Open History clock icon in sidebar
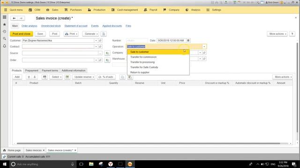This screenshot has width=300, height=168. (x=4, y=32)
